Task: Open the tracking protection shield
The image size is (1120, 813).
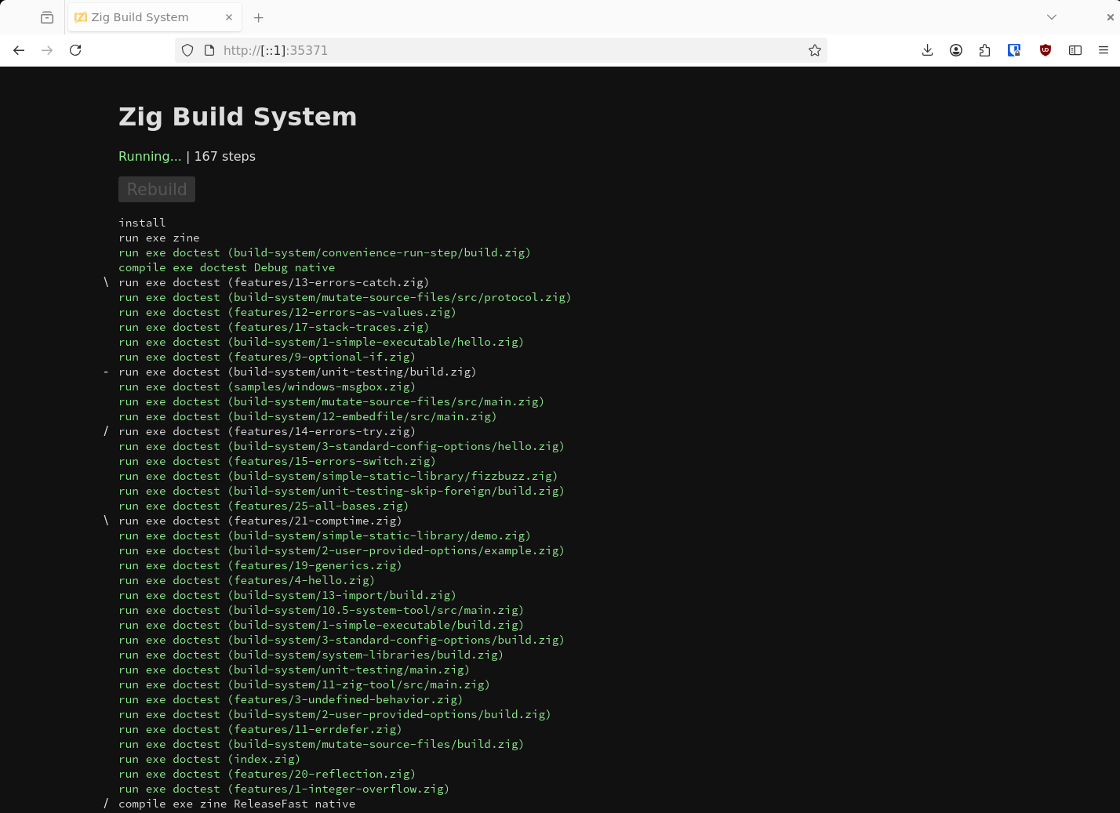Action: (187, 50)
